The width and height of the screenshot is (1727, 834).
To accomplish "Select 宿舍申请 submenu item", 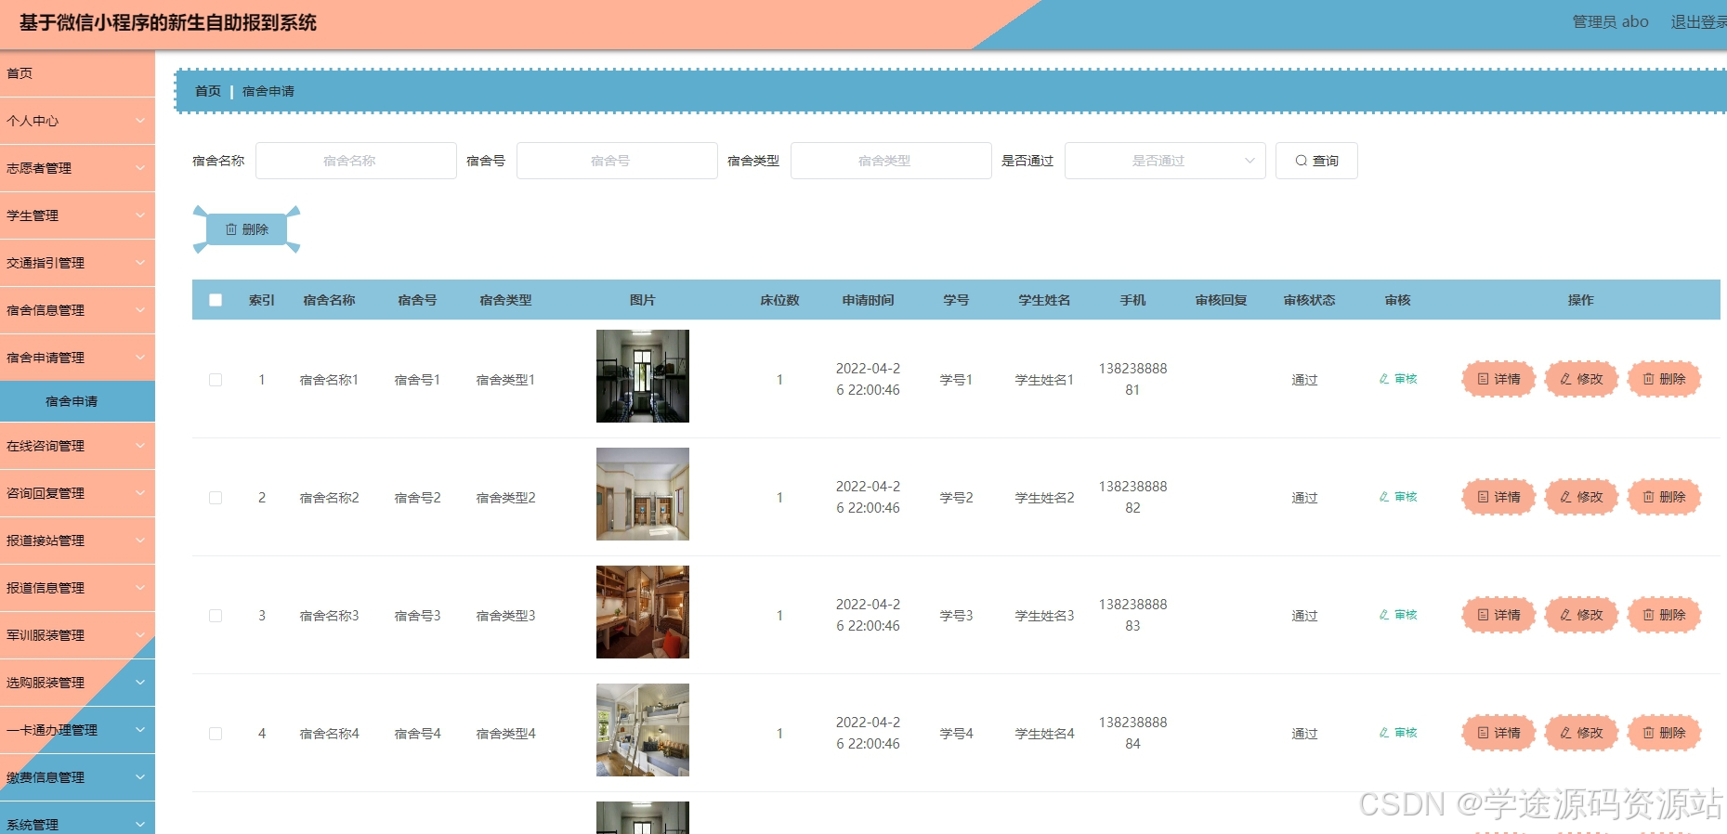I will pos(77,401).
